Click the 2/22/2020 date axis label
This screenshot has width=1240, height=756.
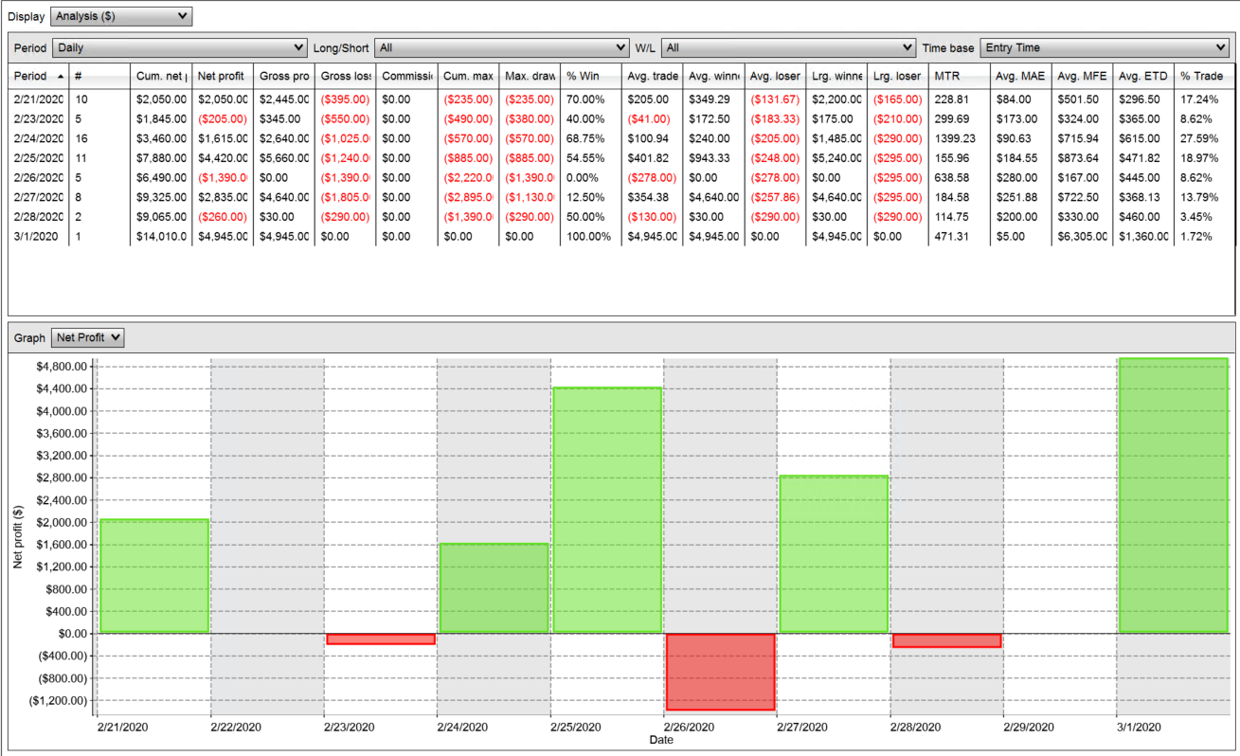point(235,728)
